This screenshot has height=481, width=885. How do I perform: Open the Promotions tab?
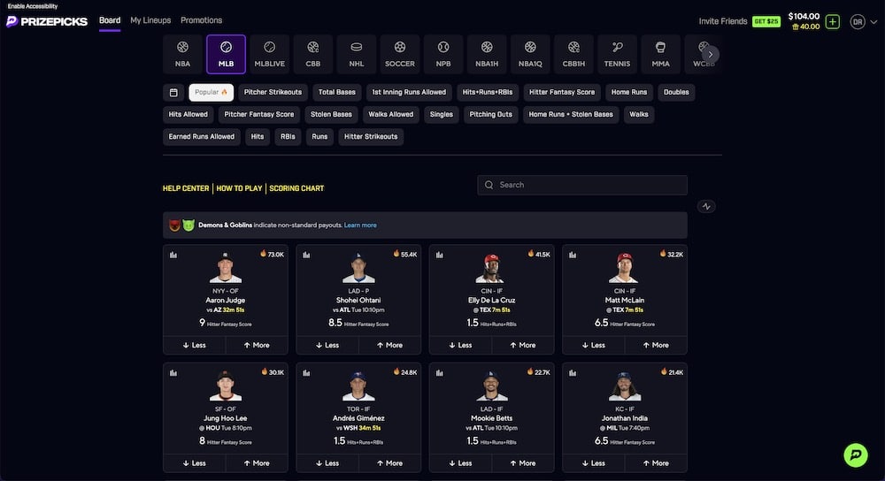[x=201, y=20]
